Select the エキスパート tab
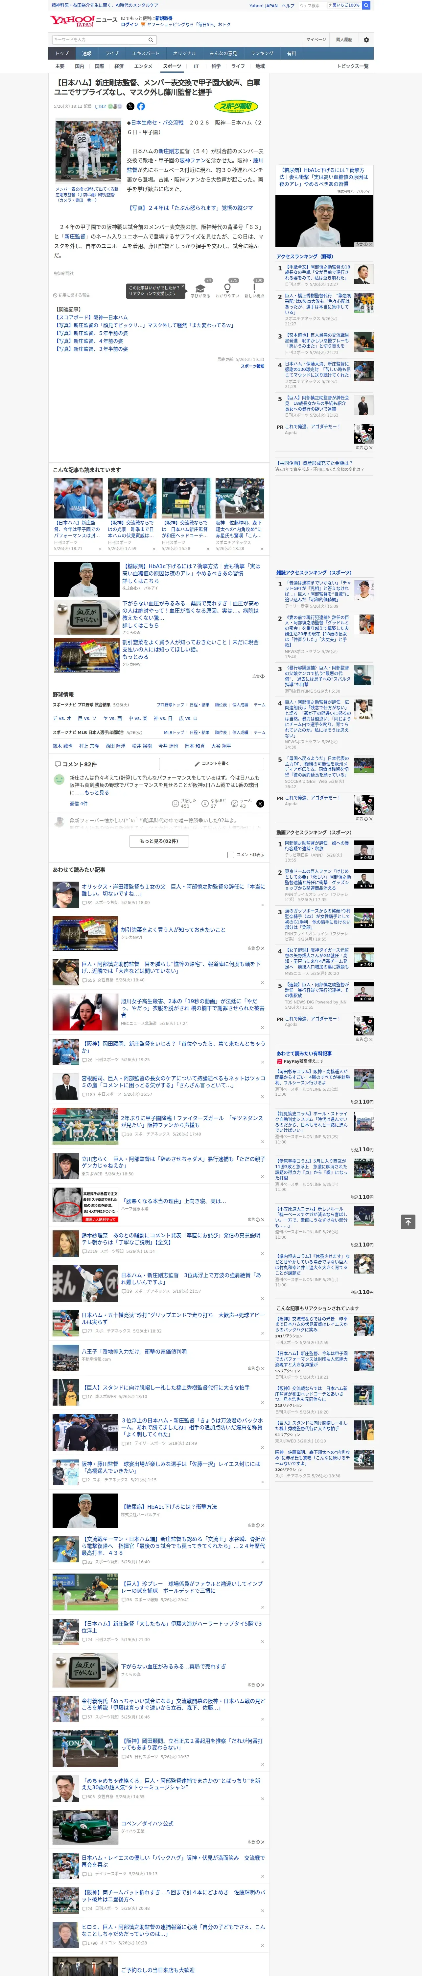This screenshot has width=422, height=1976. pos(146,54)
